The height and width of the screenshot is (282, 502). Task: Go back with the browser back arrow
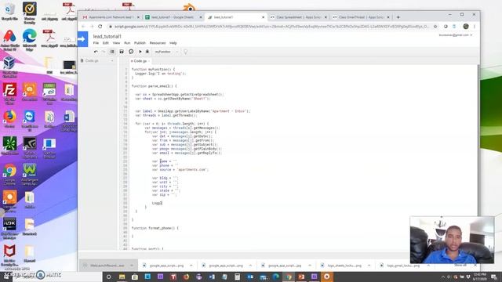pyautogui.click(x=83, y=26)
